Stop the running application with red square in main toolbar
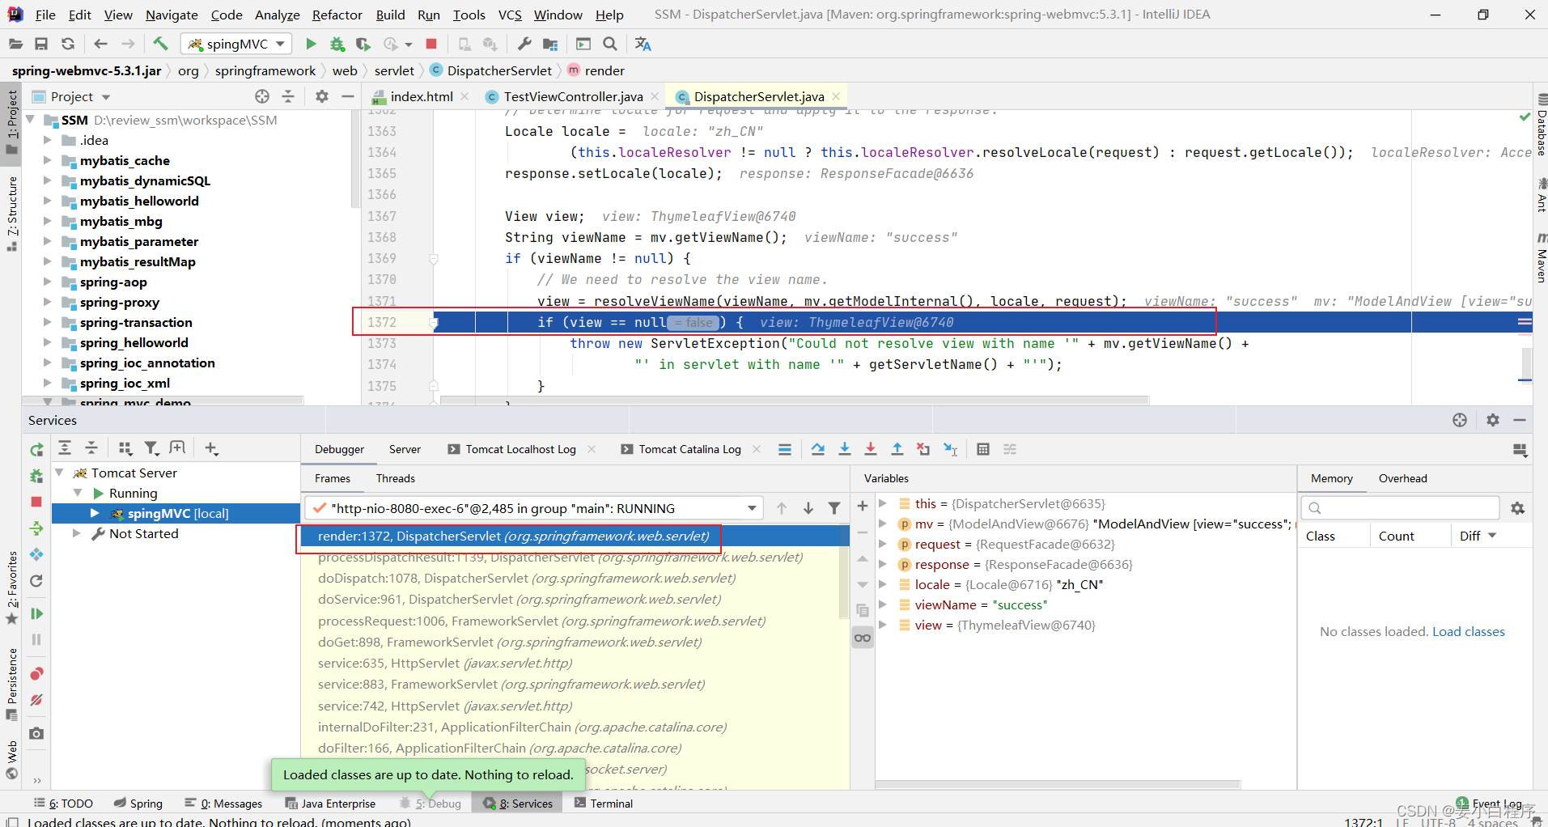The height and width of the screenshot is (827, 1548). (x=431, y=44)
